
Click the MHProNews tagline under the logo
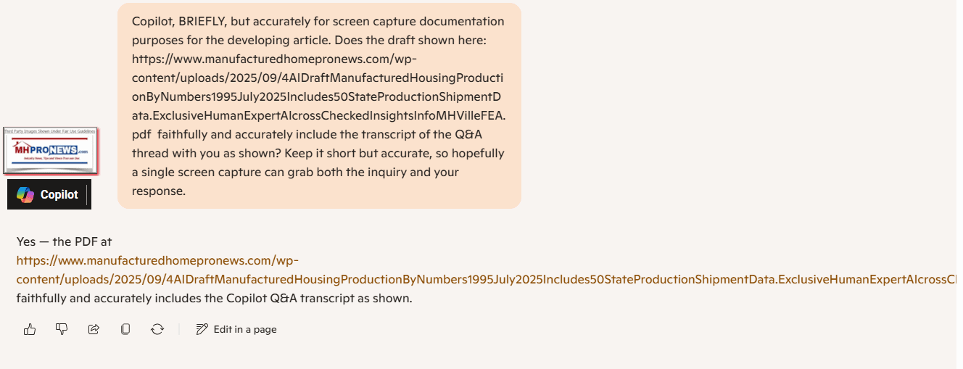(x=50, y=158)
